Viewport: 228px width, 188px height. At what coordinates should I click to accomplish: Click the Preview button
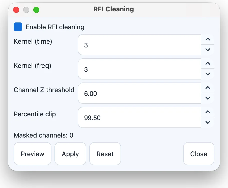[33, 154]
